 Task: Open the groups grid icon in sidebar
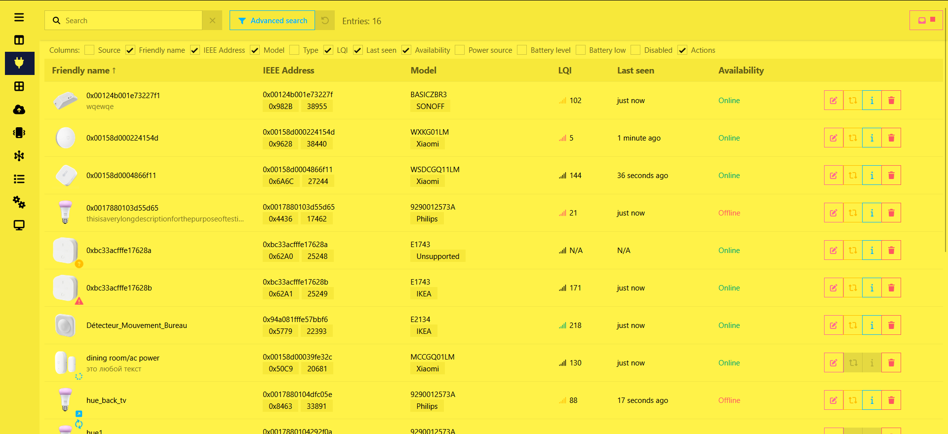[19, 86]
